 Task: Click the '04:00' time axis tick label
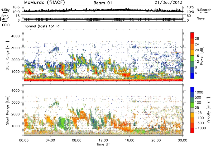(50, 140)
